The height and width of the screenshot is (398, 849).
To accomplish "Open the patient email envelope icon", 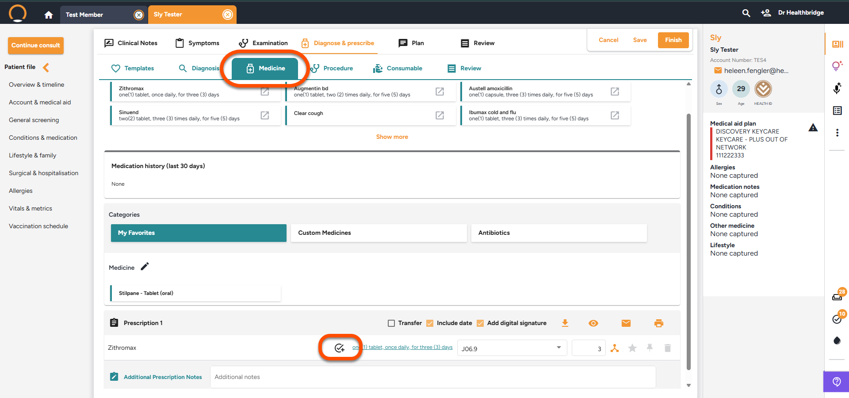I will (718, 71).
